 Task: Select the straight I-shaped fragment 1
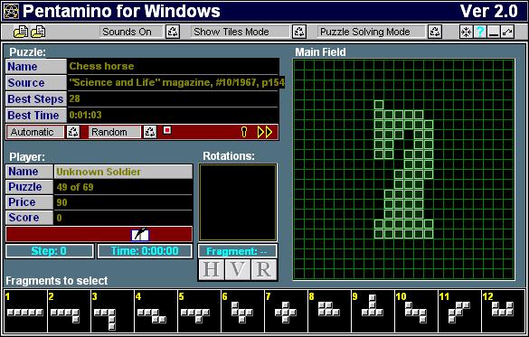pyautogui.click(x=25, y=311)
